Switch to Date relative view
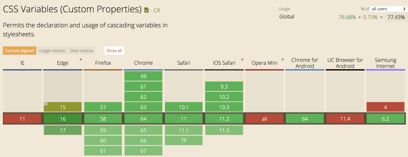Screen dimensions: 408x157 pos(82,51)
